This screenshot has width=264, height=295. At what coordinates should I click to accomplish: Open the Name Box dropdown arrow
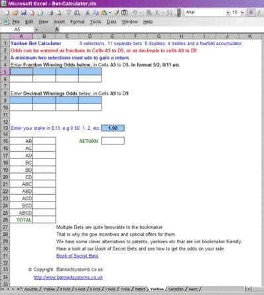tap(36, 29)
